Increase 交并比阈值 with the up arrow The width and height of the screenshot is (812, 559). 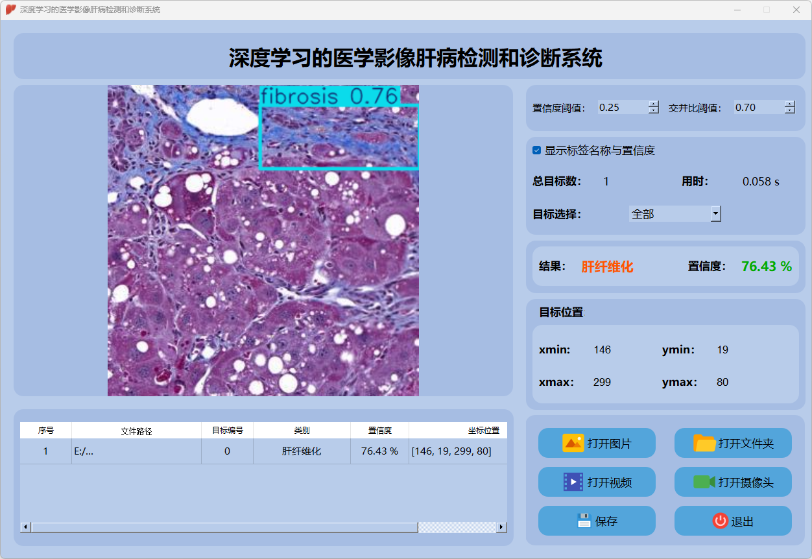tap(789, 104)
